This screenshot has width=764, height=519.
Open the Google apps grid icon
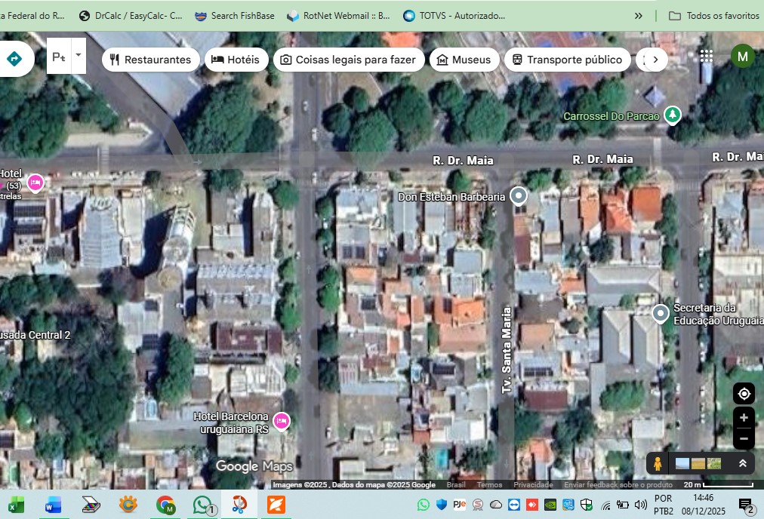(706, 56)
